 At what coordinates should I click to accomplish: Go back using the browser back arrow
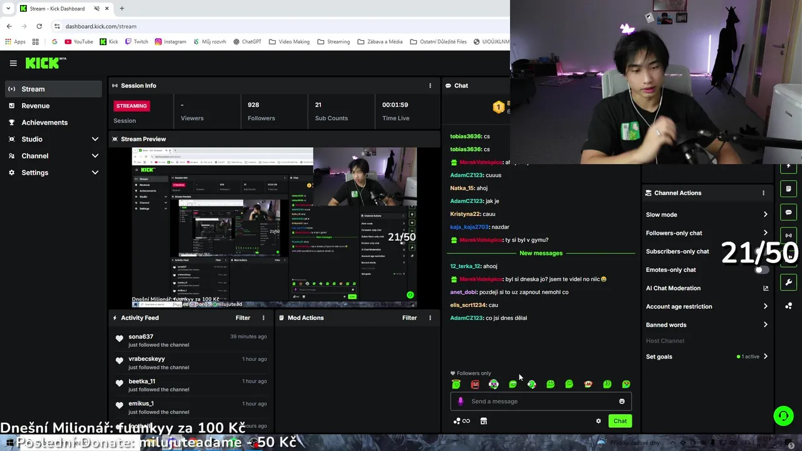point(9,26)
